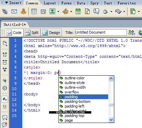The image size is (142, 128).
Task: Click the Script insert icon
Action: point(118,11)
